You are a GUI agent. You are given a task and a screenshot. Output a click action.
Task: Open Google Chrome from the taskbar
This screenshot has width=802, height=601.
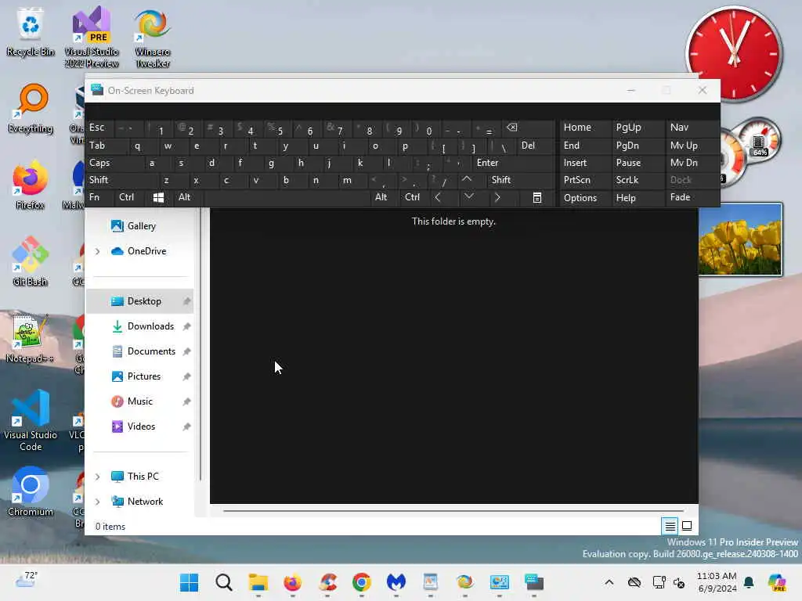coord(362,582)
